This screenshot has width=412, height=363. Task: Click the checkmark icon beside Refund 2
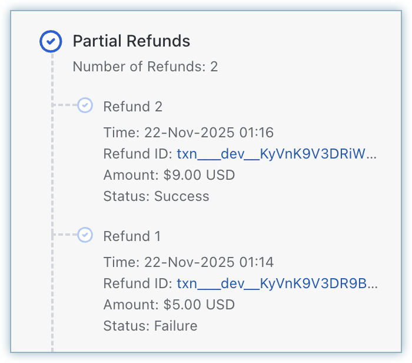(85, 105)
